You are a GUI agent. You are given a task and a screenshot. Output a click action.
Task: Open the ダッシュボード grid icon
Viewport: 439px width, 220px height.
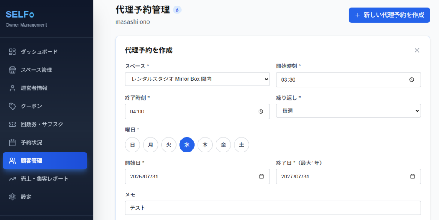(12, 52)
